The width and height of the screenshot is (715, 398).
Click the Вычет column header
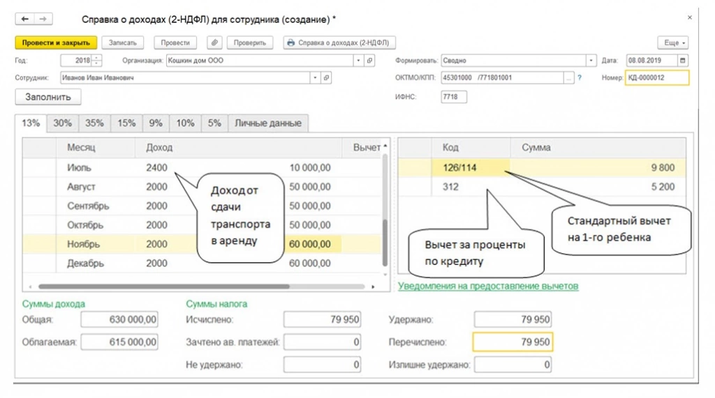pyautogui.click(x=362, y=148)
